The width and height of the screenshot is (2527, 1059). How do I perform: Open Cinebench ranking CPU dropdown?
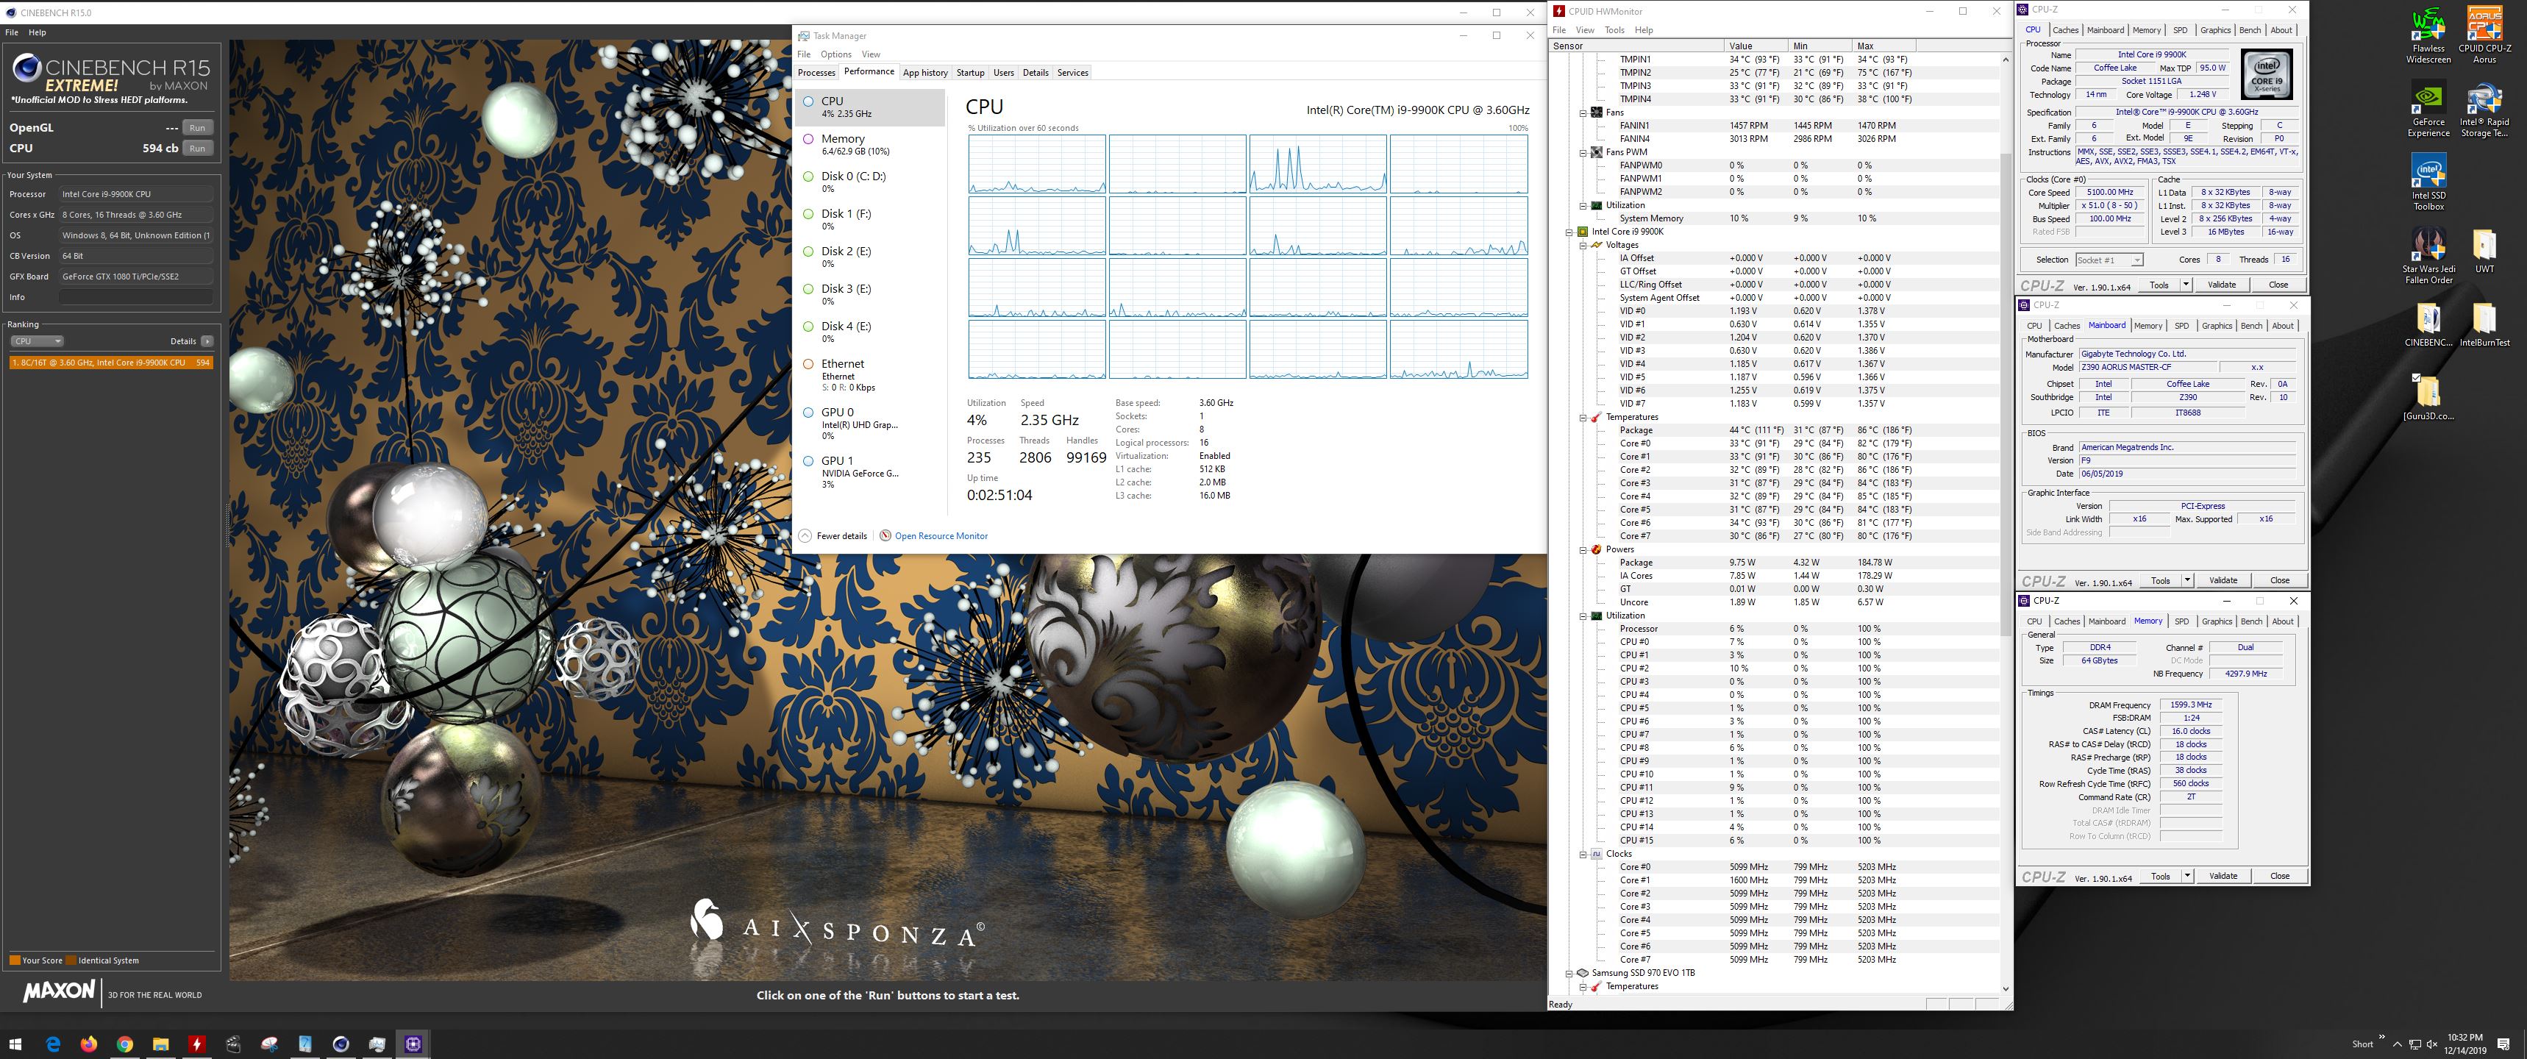(38, 341)
